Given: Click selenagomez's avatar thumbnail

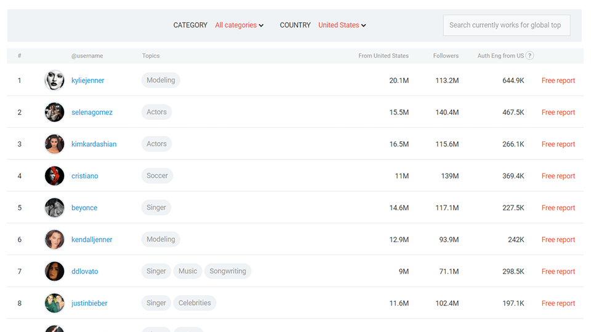Looking at the screenshot, I should pos(54,112).
